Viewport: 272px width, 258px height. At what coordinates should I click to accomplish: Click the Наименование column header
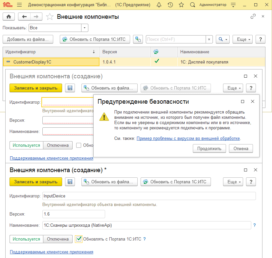pos(221,52)
